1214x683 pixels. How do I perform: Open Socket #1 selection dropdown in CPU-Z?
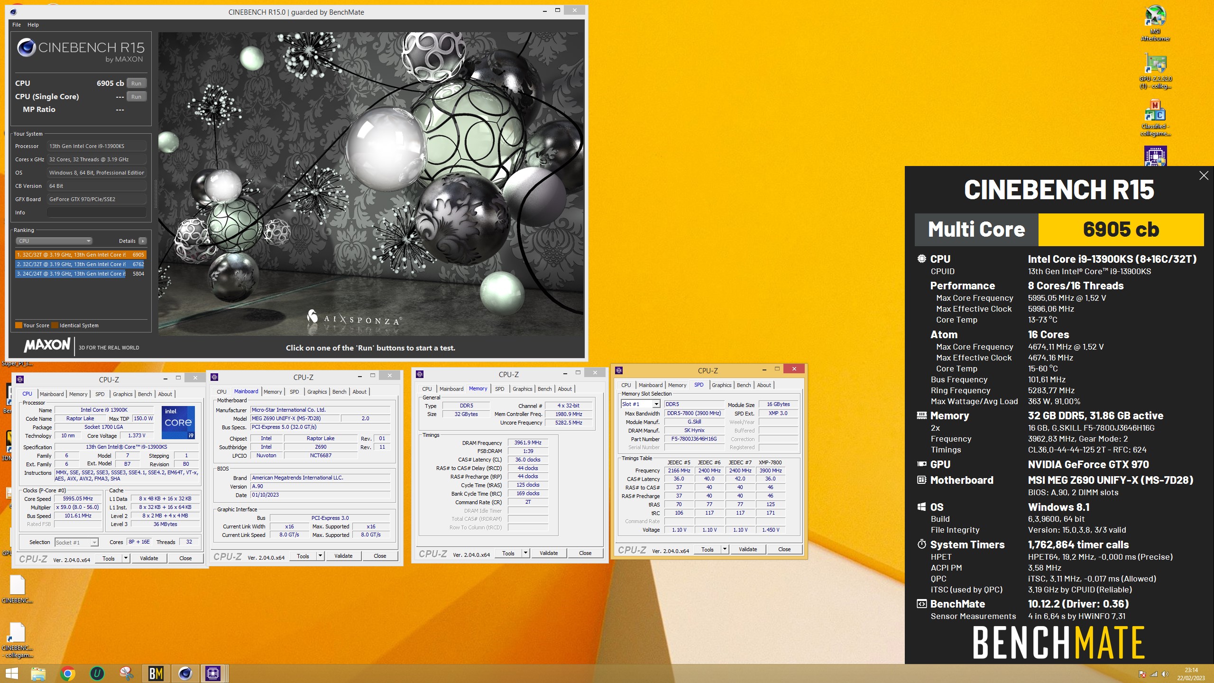pyautogui.click(x=76, y=542)
